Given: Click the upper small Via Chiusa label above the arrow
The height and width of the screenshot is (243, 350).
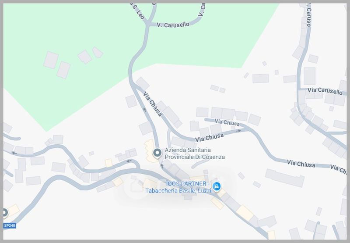Looking at the screenshot, I should point(227,122).
